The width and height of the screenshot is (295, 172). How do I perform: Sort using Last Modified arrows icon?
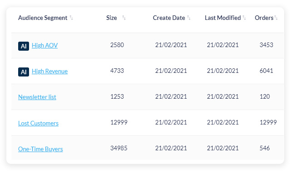[x=244, y=18]
